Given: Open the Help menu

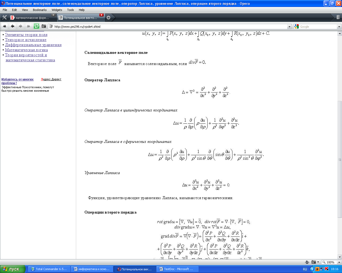Looking at the screenshot, I should tap(81, 10).
